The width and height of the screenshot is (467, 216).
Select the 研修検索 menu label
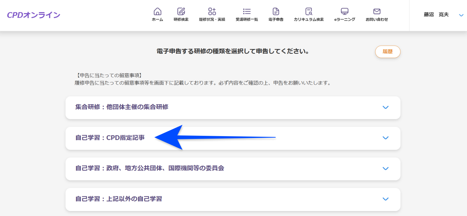click(x=181, y=20)
